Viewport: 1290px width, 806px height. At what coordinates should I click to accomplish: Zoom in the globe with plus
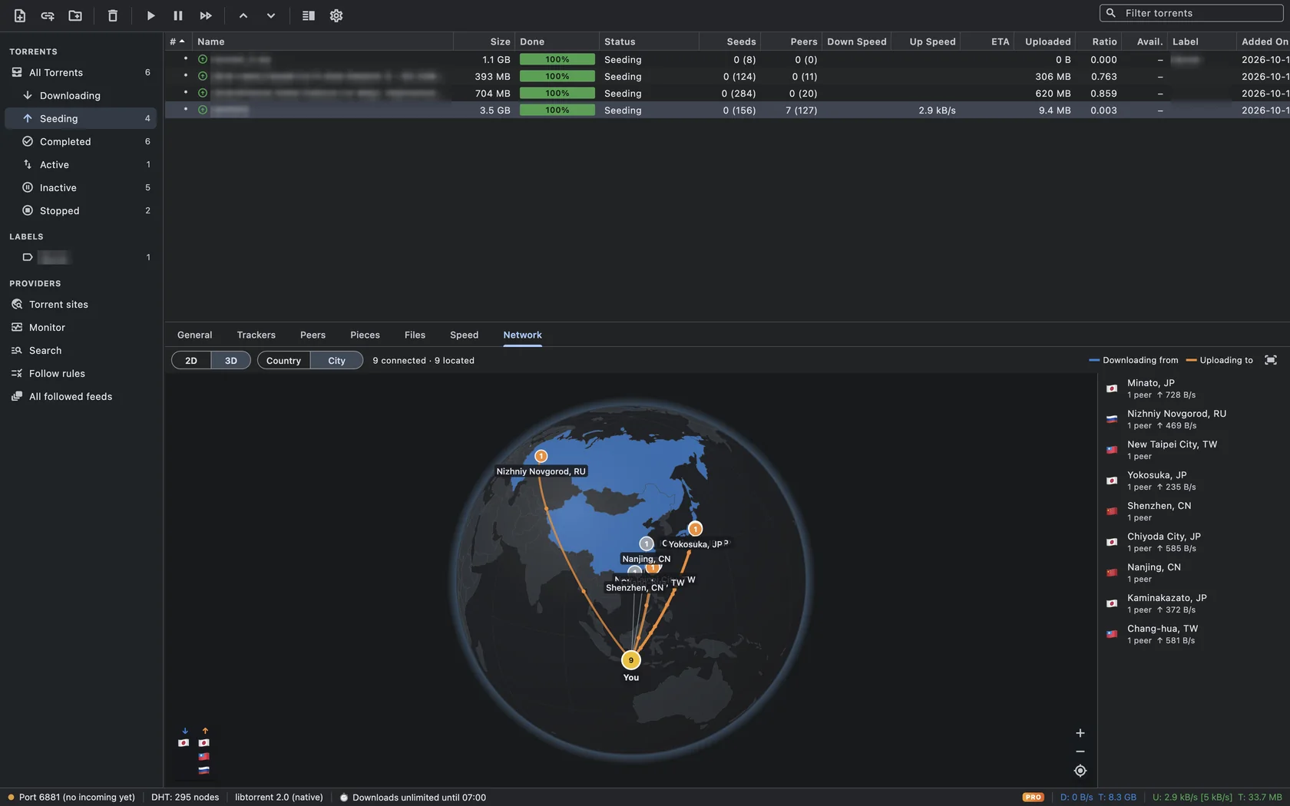tap(1080, 733)
